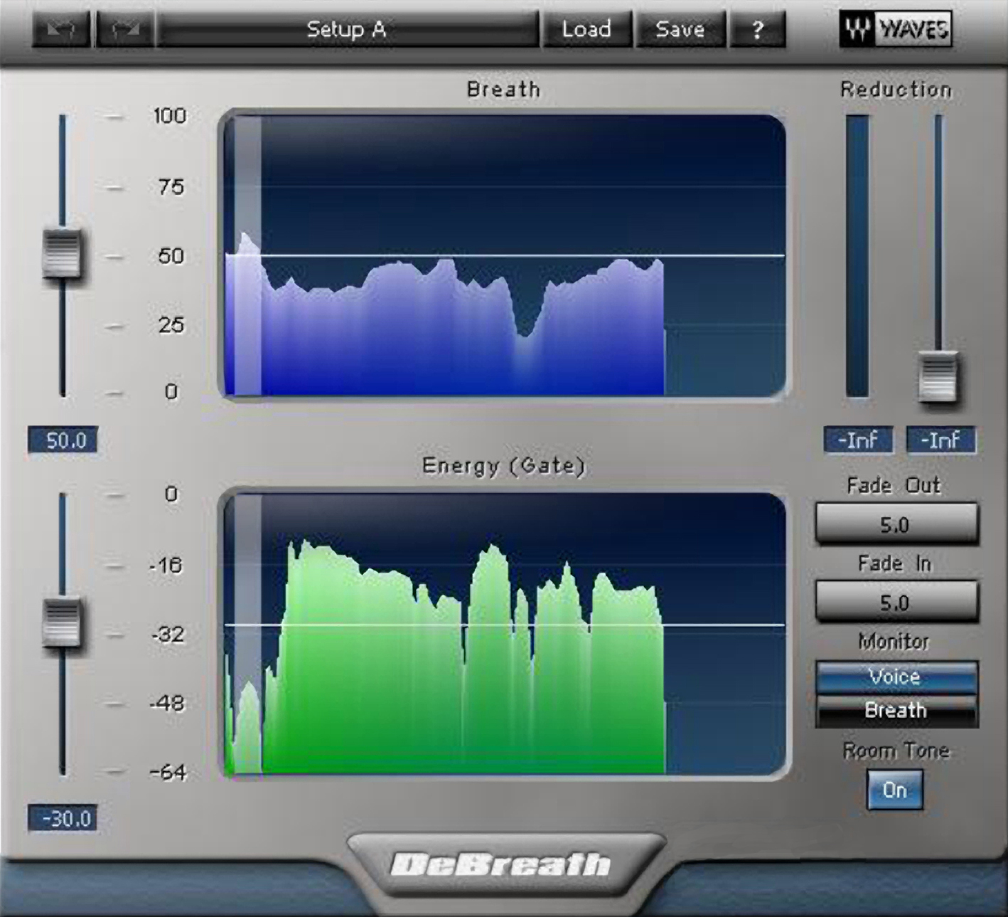1008x917 pixels.
Task: Select Voice in the Monitor section
Action: click(x=896, y=676)
